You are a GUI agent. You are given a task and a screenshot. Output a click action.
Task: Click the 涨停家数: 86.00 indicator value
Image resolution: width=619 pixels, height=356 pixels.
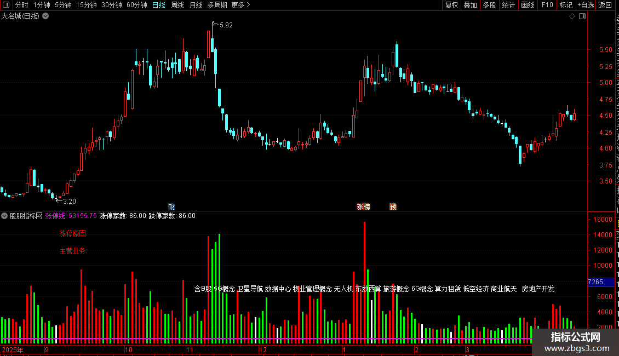coord(123,216)
